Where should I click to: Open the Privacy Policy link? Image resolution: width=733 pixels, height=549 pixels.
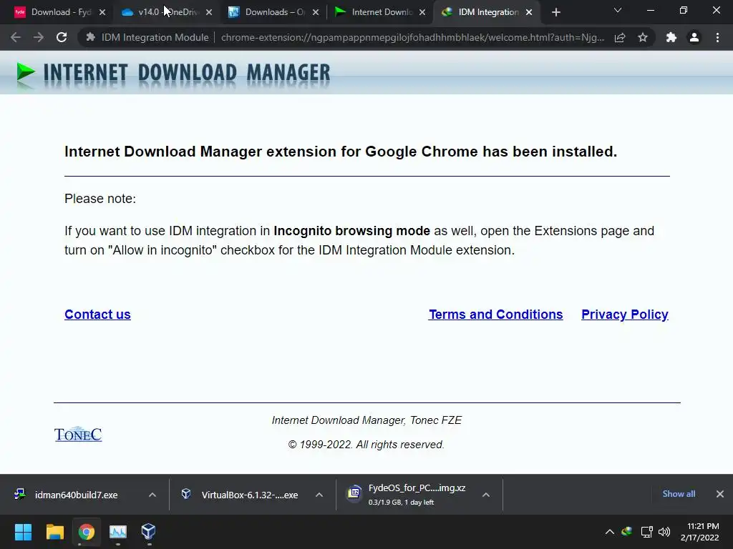point(624,315)
